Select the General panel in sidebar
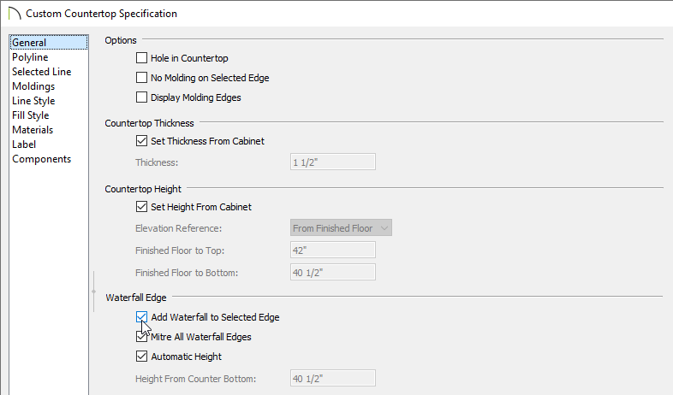Image resolution: width=673 pixels, height=395 pixels. point(49,43)
